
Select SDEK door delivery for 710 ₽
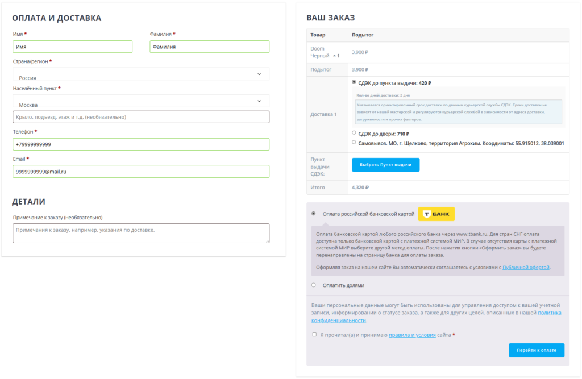(354, 134)
